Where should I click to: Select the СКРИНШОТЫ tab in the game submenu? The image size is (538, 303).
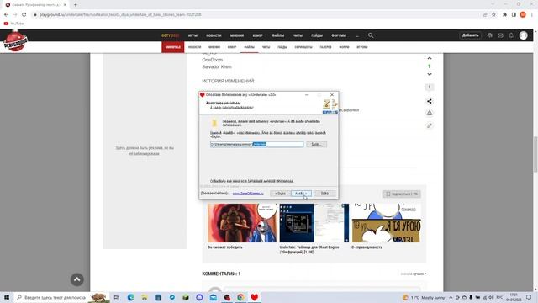click(303, 47)
